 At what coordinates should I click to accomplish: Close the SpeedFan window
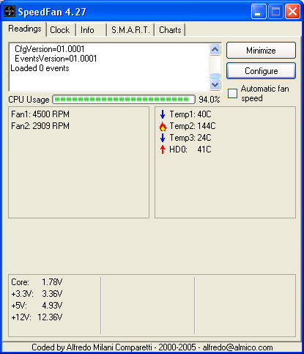292,12
